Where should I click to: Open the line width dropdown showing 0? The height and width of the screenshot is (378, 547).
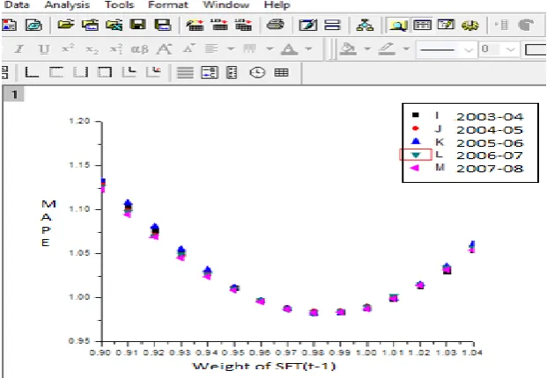click(x=499, y=50)
